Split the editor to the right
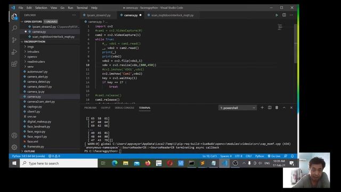The width and height of the screenshot is (341, 192). click(284, 15)
